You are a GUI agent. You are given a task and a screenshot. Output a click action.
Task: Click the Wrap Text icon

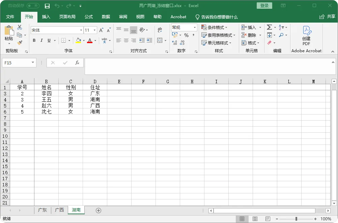coord(160,30)
